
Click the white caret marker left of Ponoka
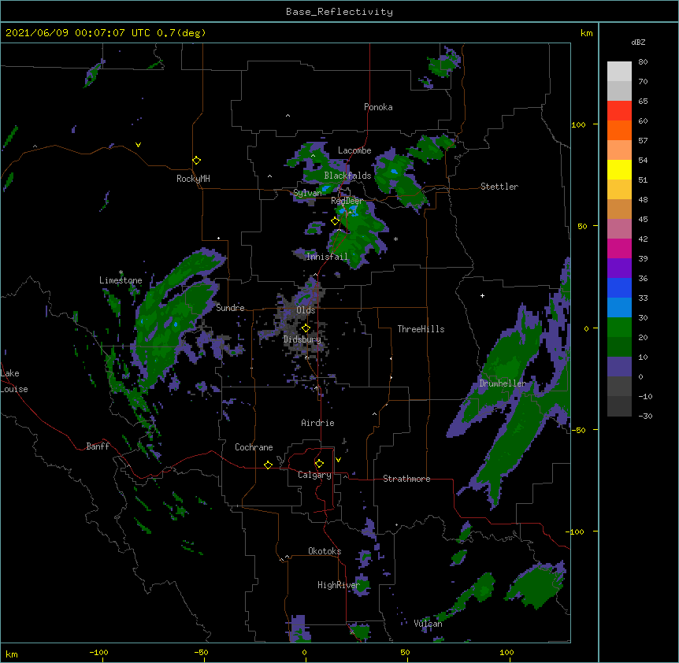tap(288, 116)
